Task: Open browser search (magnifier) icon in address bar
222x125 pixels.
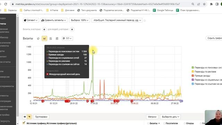Action: pyautogui.click(x=193, y=4)
